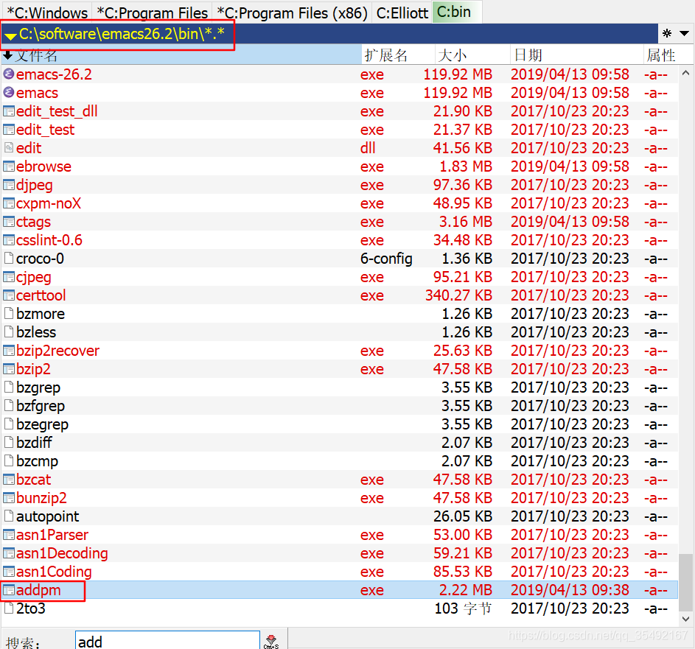This screenshot has width=695, height=649.
Task: Sort by 属性 column header
Action: (668, 55)
